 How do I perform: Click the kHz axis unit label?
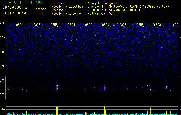click(x=3, y=23)
